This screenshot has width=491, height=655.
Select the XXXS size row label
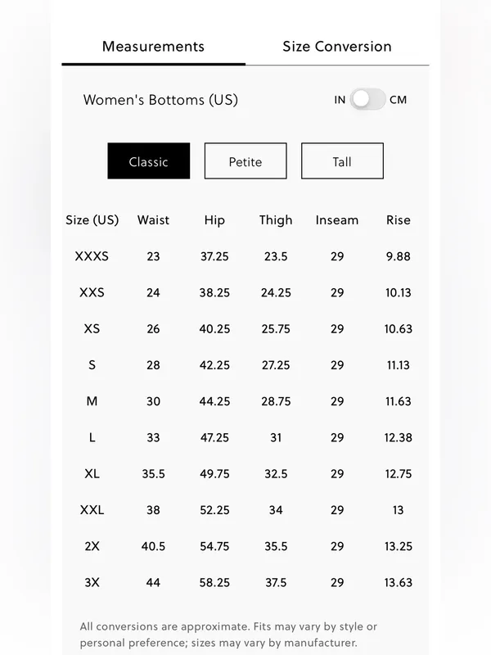tap(92, 256)
